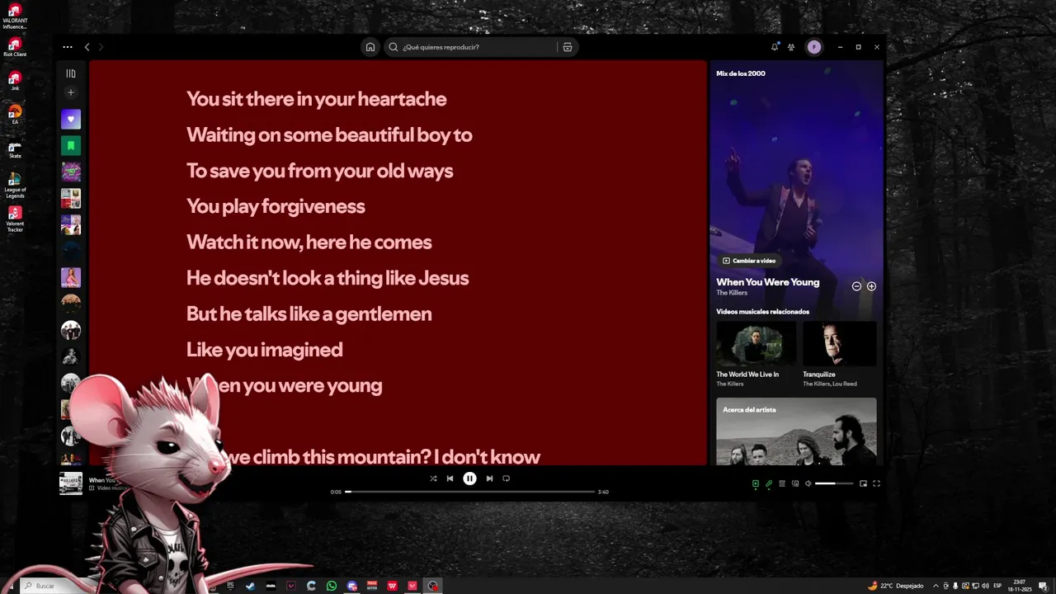
Task: Open Spotify three-dot menu
Action: coord(68,47)
